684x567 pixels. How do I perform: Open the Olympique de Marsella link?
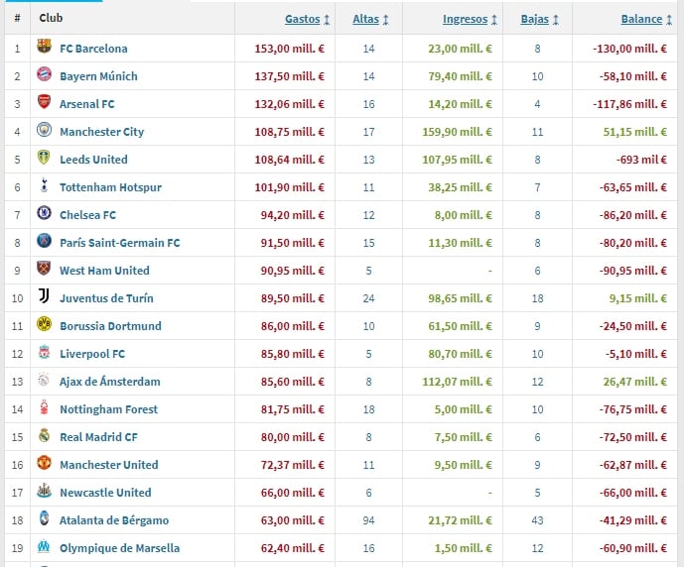tap(119, 548)
